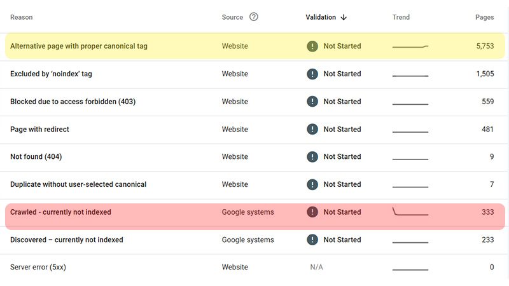Click the status icon on Discovered row

(x=312, y=240)
